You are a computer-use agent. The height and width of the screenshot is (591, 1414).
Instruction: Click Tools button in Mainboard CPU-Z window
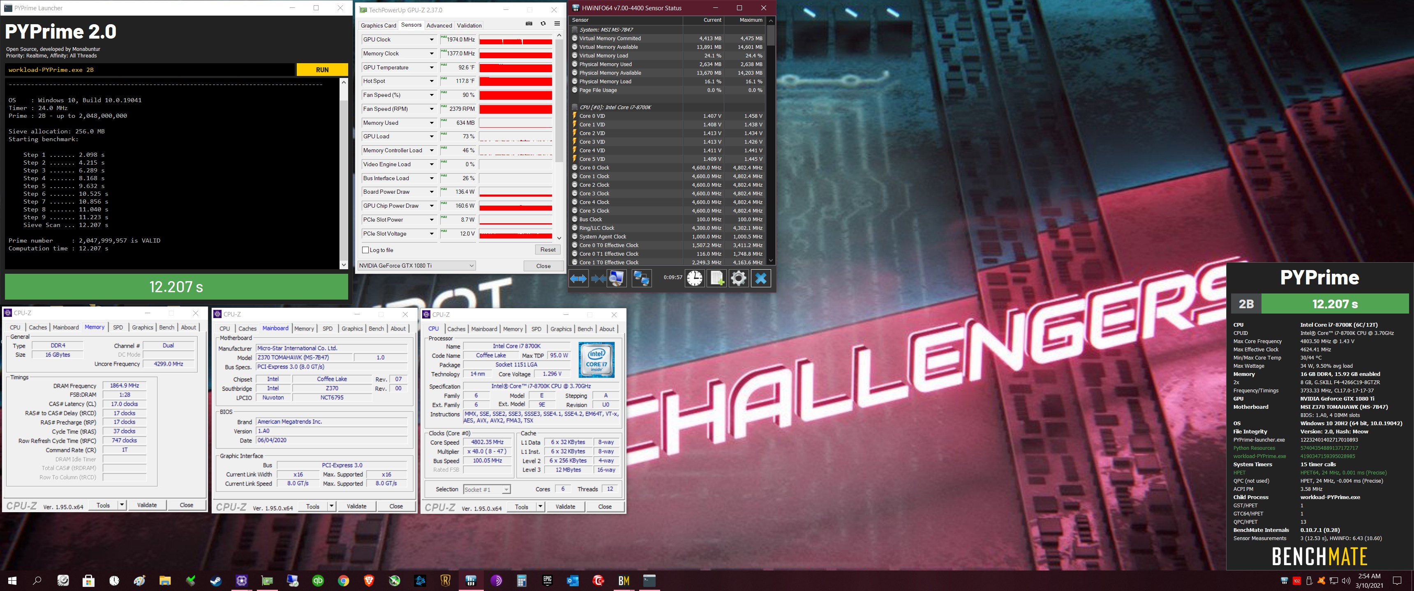312,506
